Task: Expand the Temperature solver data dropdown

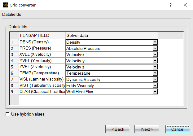Action: (x=155, y=73)
